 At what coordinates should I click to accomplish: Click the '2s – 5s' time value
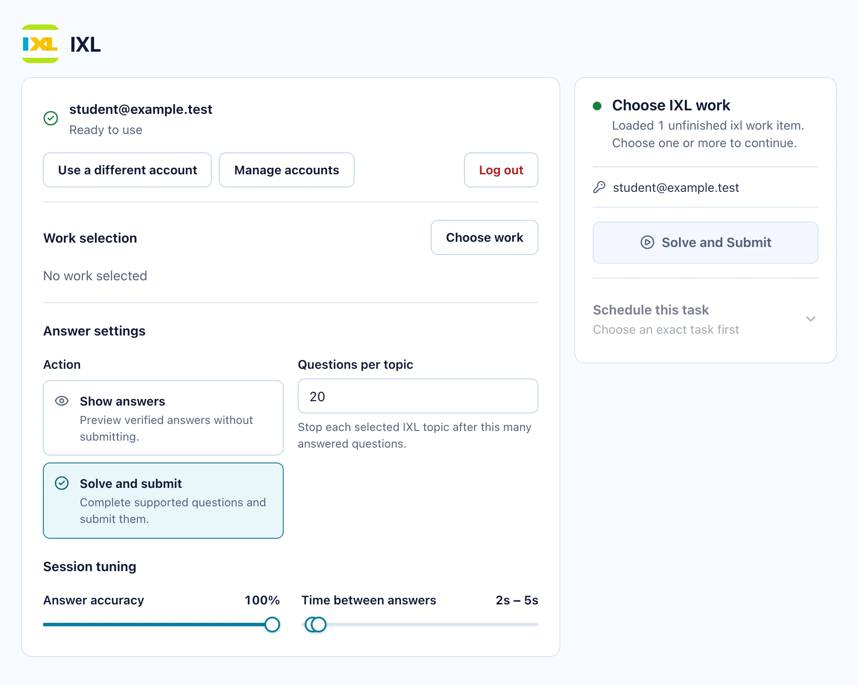517,600
